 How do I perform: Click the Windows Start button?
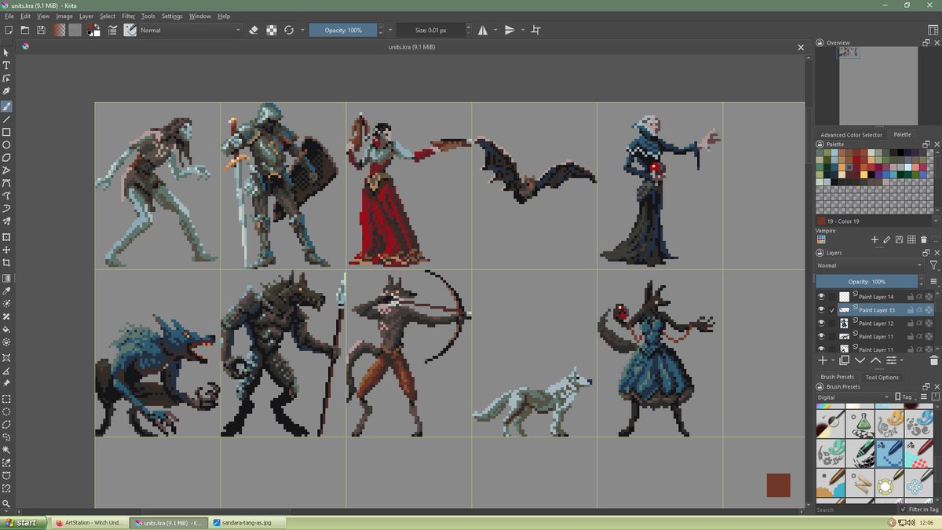click(22, 522)
